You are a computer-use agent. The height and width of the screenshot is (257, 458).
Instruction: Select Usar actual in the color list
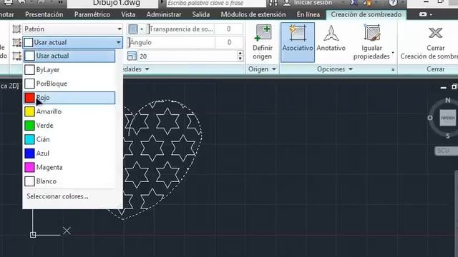(x=69, y=56)
